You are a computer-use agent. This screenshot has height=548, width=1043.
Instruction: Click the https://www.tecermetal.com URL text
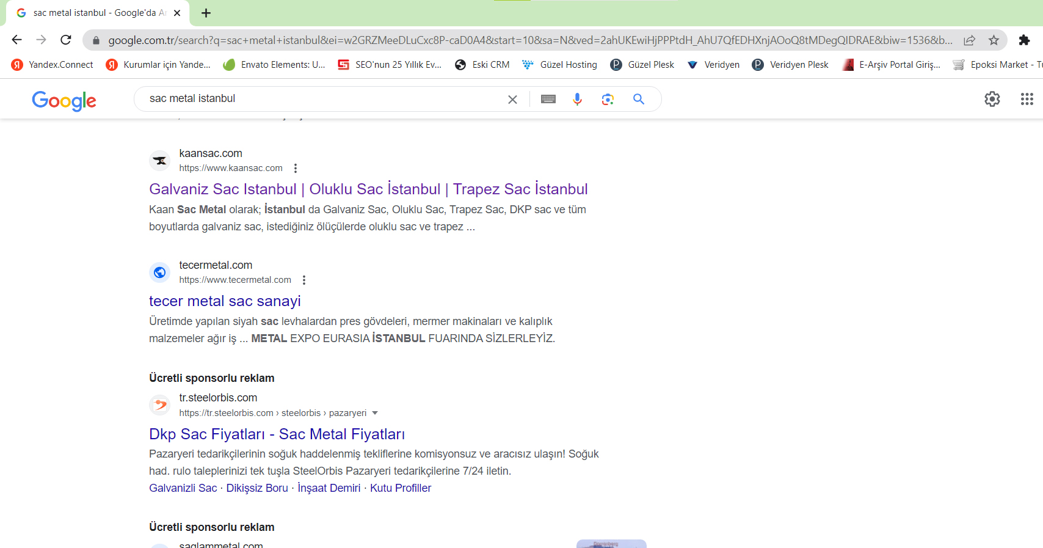click(235, 280)
